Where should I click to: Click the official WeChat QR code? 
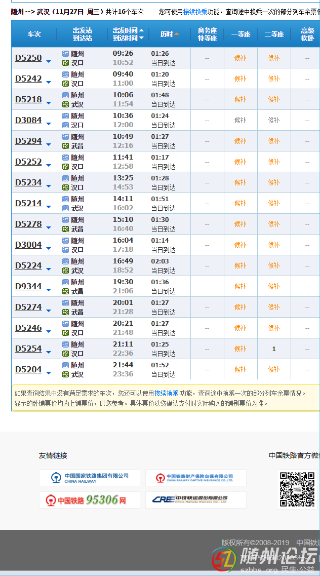pyautogui.click(x=297, y=489)
